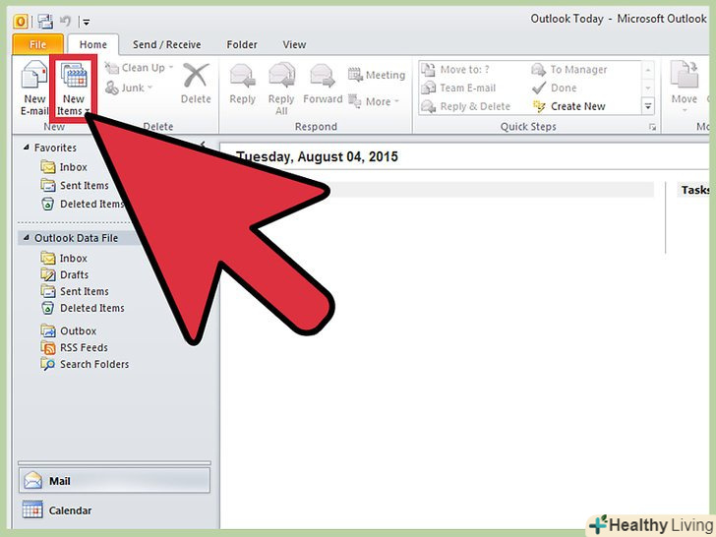Click the Outlook application icon in title bar
Viewport: 716px width, 537px height.
coord(20,21)
